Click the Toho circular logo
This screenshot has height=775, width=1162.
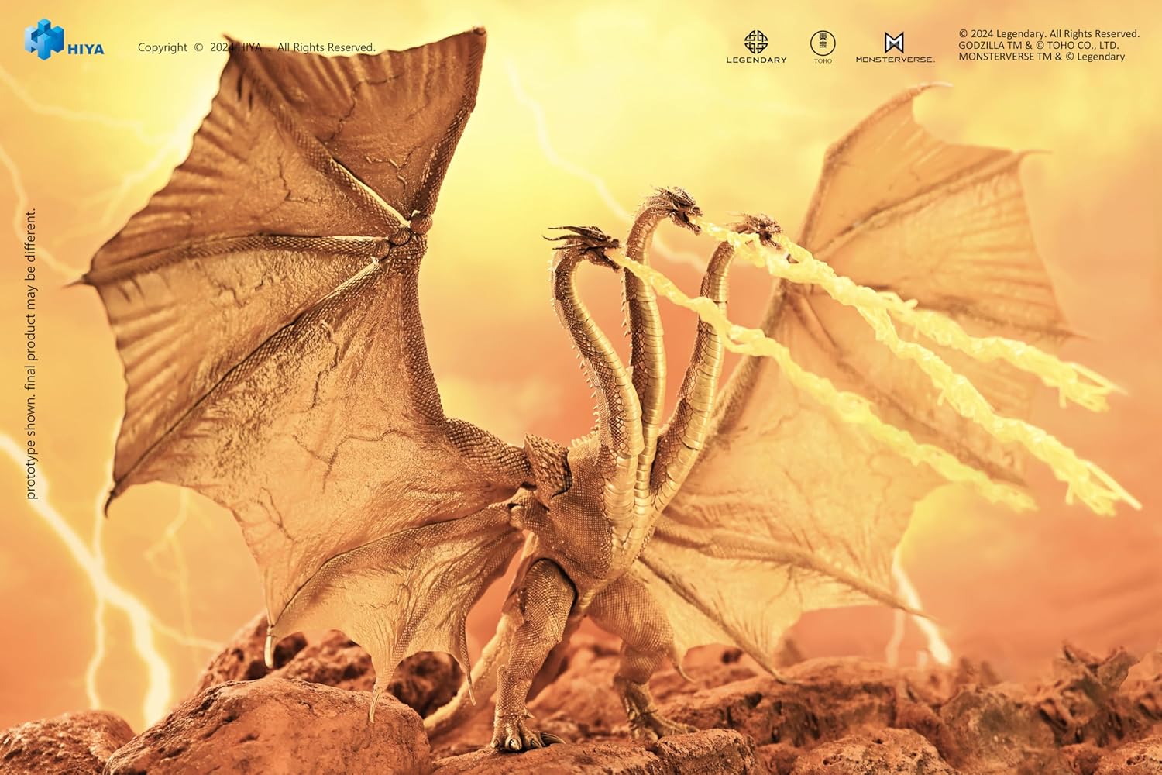pyautogui.click(x=823, y=43)
